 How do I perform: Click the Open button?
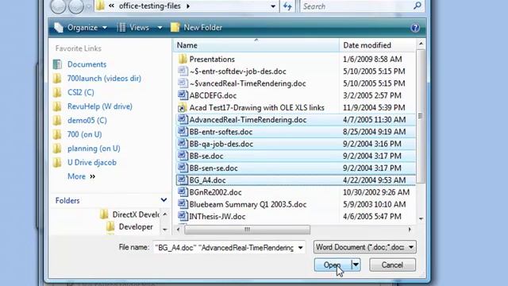[333, 265]
